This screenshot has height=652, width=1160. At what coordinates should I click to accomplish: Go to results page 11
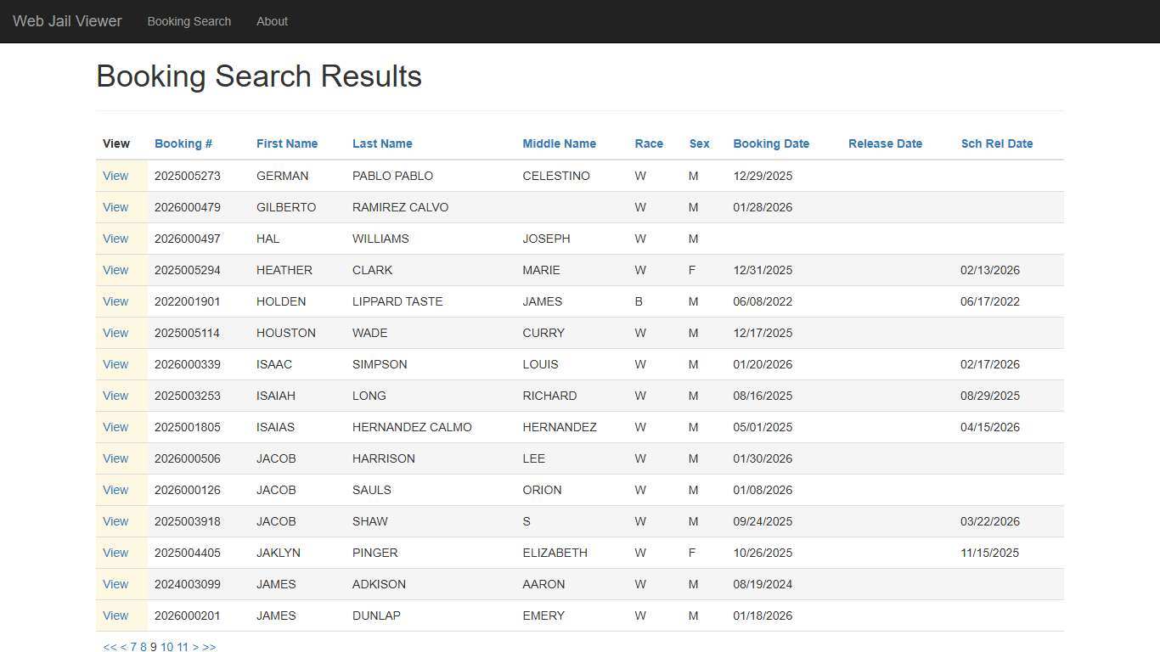(x=183, y=647)
